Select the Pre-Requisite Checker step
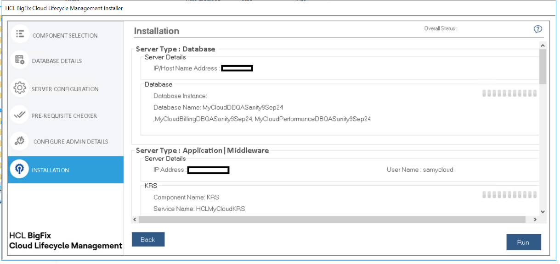This screenshot has height=264, width=560. (x=64, y=116)
